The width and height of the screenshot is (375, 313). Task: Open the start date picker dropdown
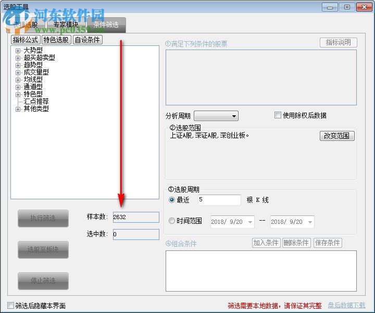[250, 222]
